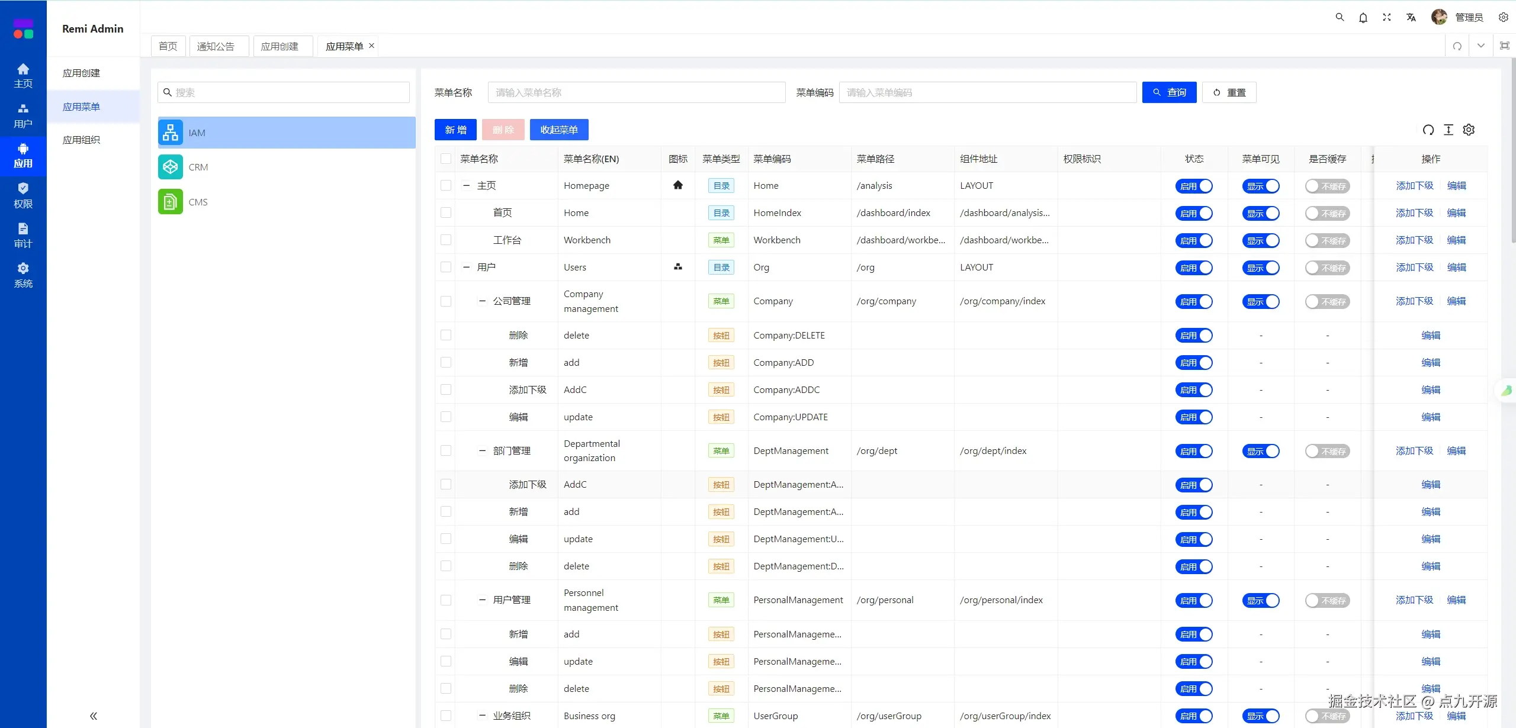Focus the 菜单名称 input field
This screenshot has height=728, width=1516.
[637, 92]
